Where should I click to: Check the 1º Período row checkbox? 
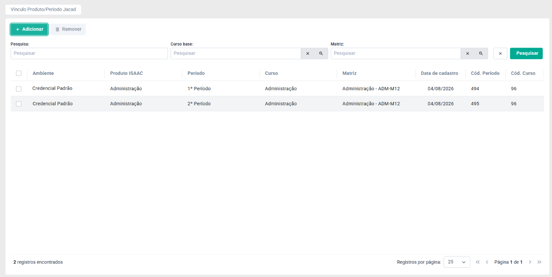click(x=19, y=89)
